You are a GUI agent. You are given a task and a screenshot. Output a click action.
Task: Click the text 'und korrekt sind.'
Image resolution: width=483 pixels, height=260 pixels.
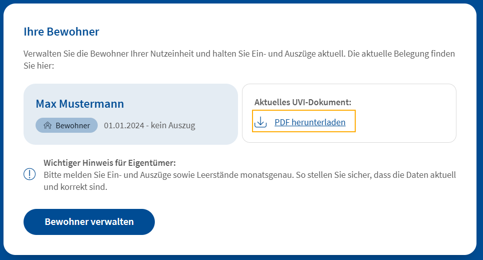(x=76, y=187)
